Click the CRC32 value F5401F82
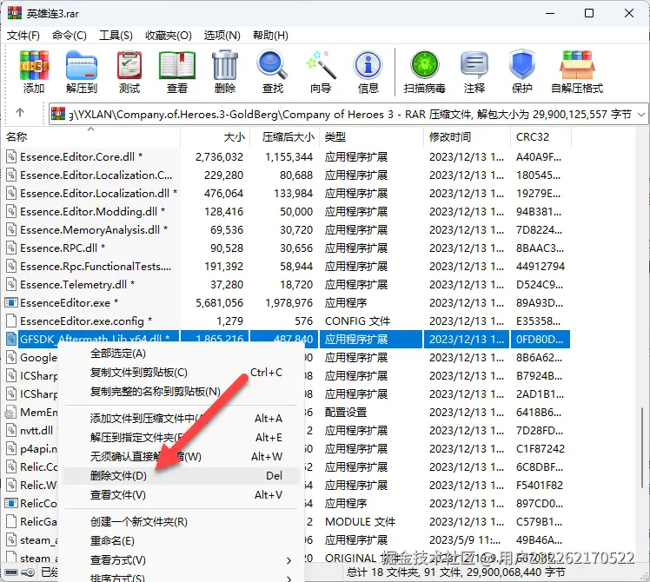The width and height of the screenshot is (650, 582). click(541, 485)
